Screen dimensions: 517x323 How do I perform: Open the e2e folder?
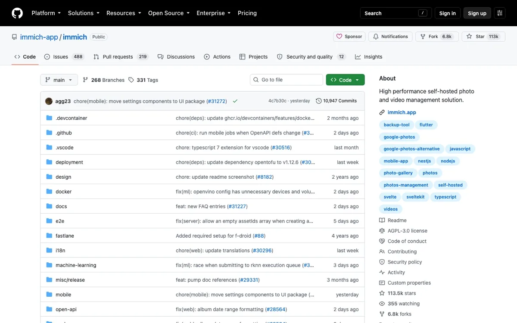point(60,221)
